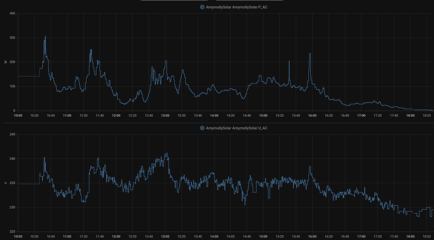Click the V unit label on voltage chart

pos(5,183)
